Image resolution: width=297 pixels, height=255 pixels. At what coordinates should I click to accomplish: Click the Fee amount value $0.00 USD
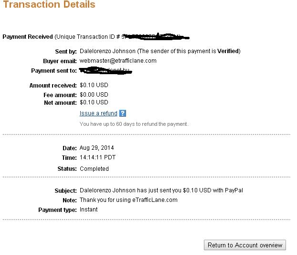(94, 94)
